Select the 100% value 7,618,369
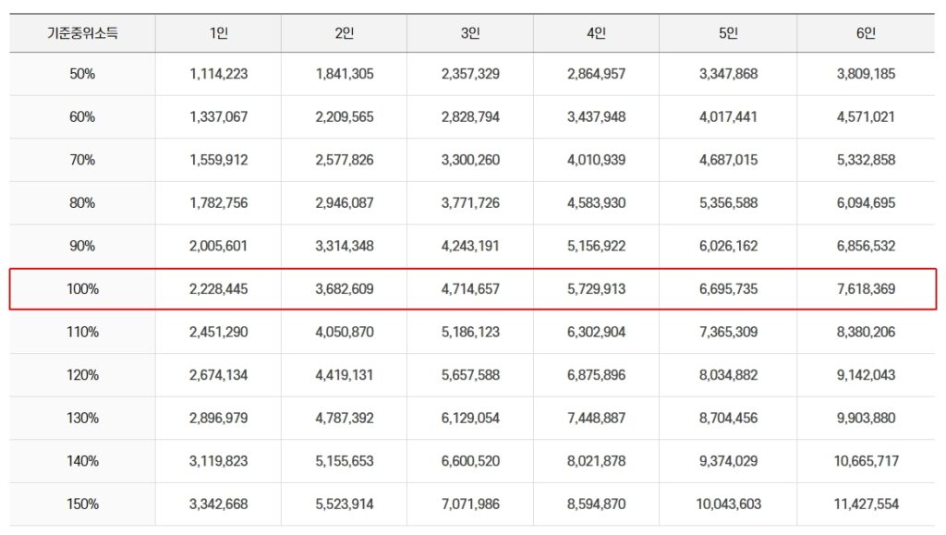The image size is (946, 535). [x=866, y=289]
